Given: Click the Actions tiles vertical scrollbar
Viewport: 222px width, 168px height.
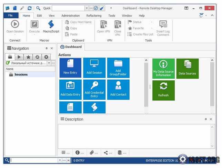Looking at the screenshot, I should [x=146, y=86].
